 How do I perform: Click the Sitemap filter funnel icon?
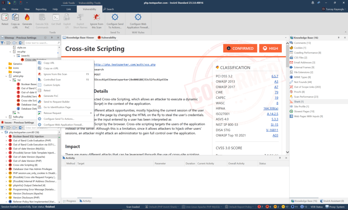(x=2, y=43)
